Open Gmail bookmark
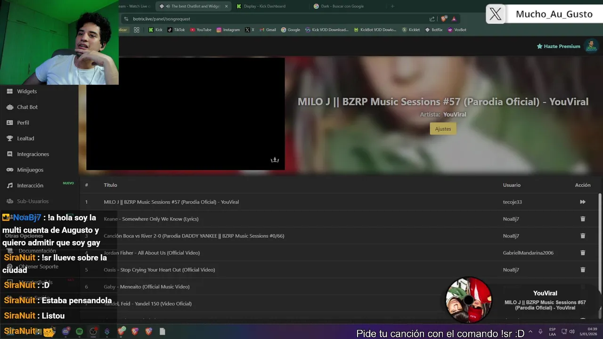The height and width of the screenshot is (339, 603). pos(268,30)
